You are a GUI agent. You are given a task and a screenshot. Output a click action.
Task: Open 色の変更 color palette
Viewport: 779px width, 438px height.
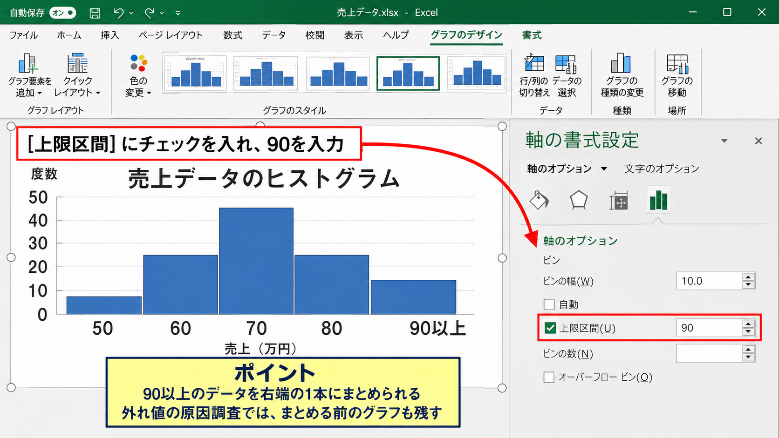(x=138, y=75)
